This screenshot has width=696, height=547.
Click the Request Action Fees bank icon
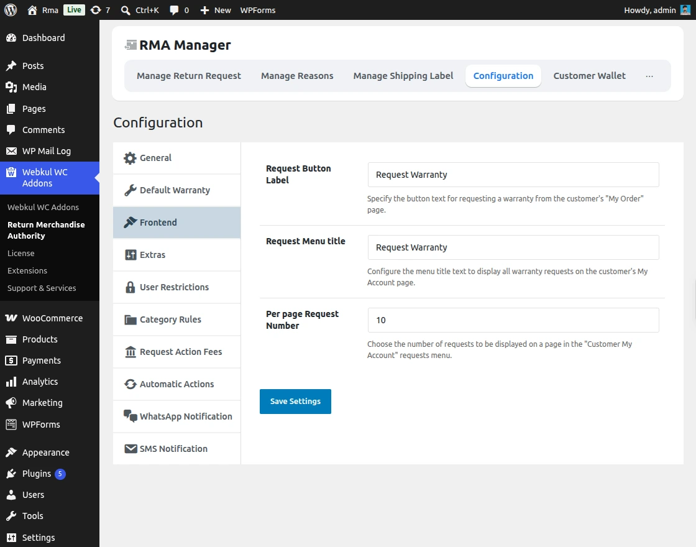pos(130,352)
